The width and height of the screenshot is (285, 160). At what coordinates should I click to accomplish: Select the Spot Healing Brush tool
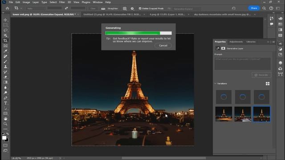tap(5, 56)
